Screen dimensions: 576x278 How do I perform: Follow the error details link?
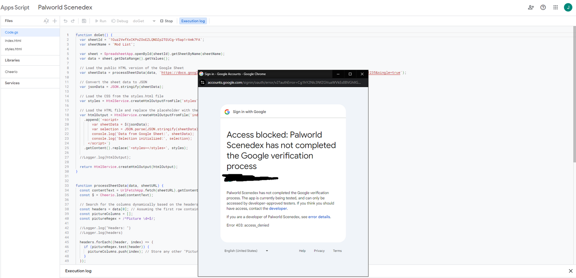pos(319,217)
